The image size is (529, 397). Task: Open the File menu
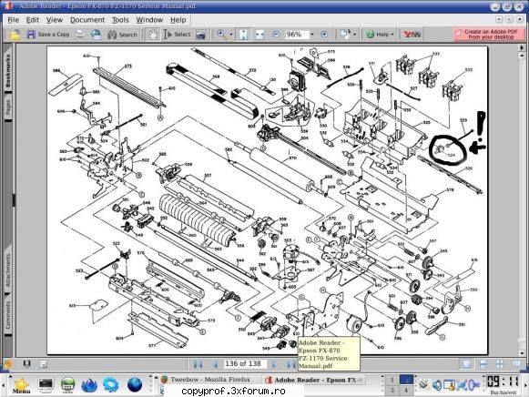(x=14, y=20)
